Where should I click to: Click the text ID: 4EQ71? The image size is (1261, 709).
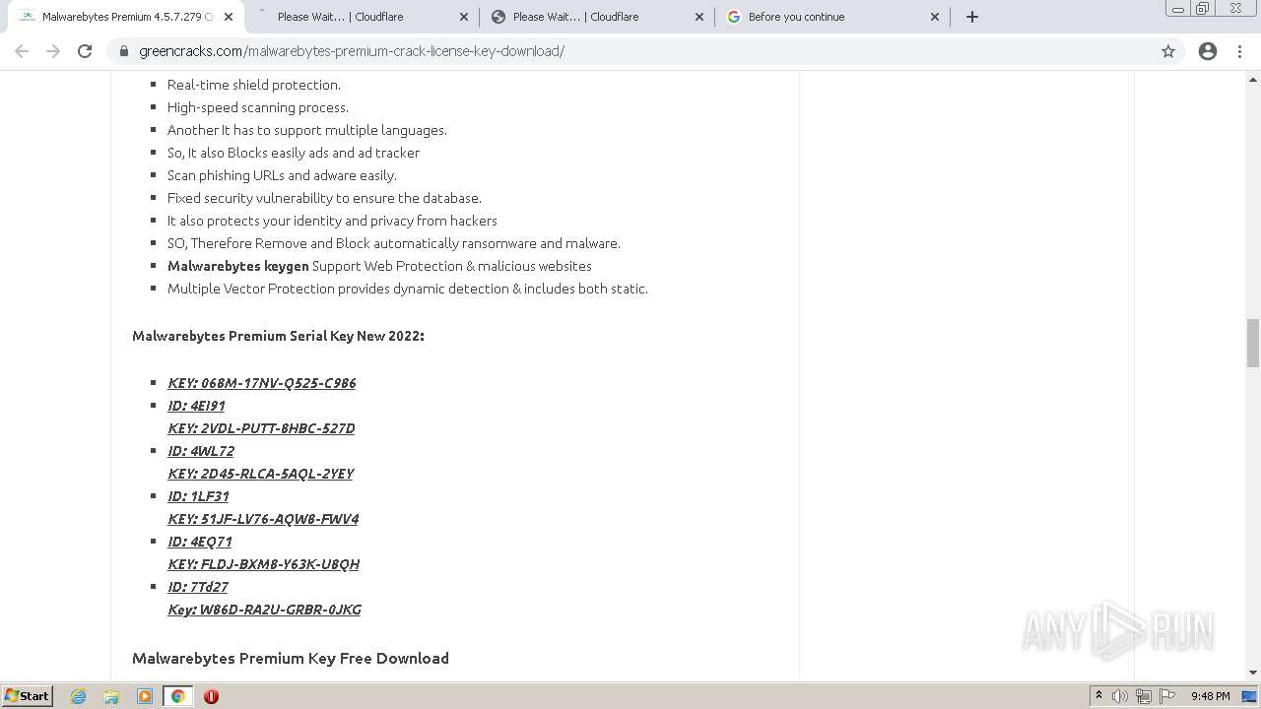click(200, 542)
